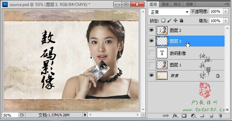Add a layer mask

point(184,116)
